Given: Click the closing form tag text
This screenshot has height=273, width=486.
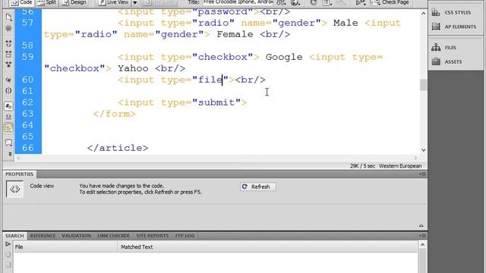Looking at the screenshot, I should point(115,114).
